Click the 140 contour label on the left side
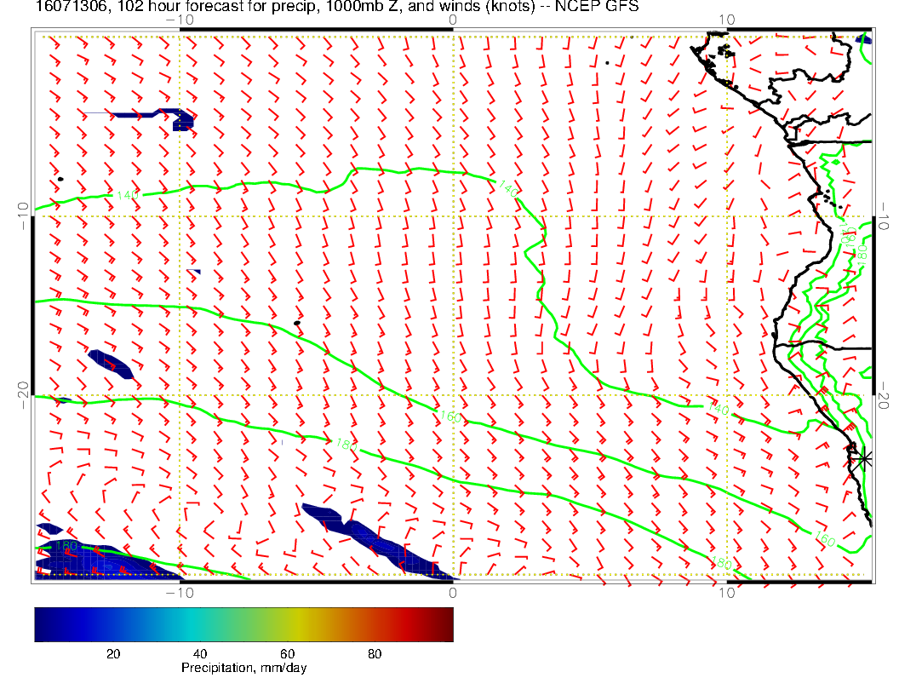Viewport: 899px width, 695px height. point(127,196)
